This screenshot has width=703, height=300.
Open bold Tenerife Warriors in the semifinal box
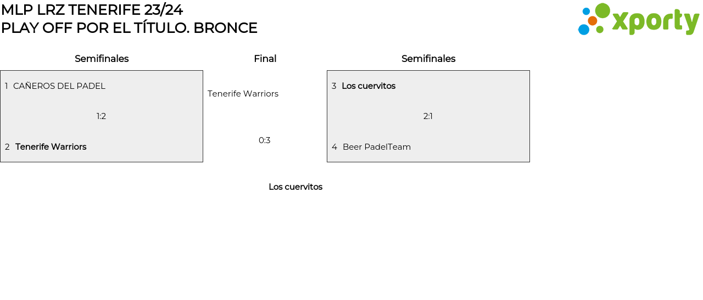(51, 147)
